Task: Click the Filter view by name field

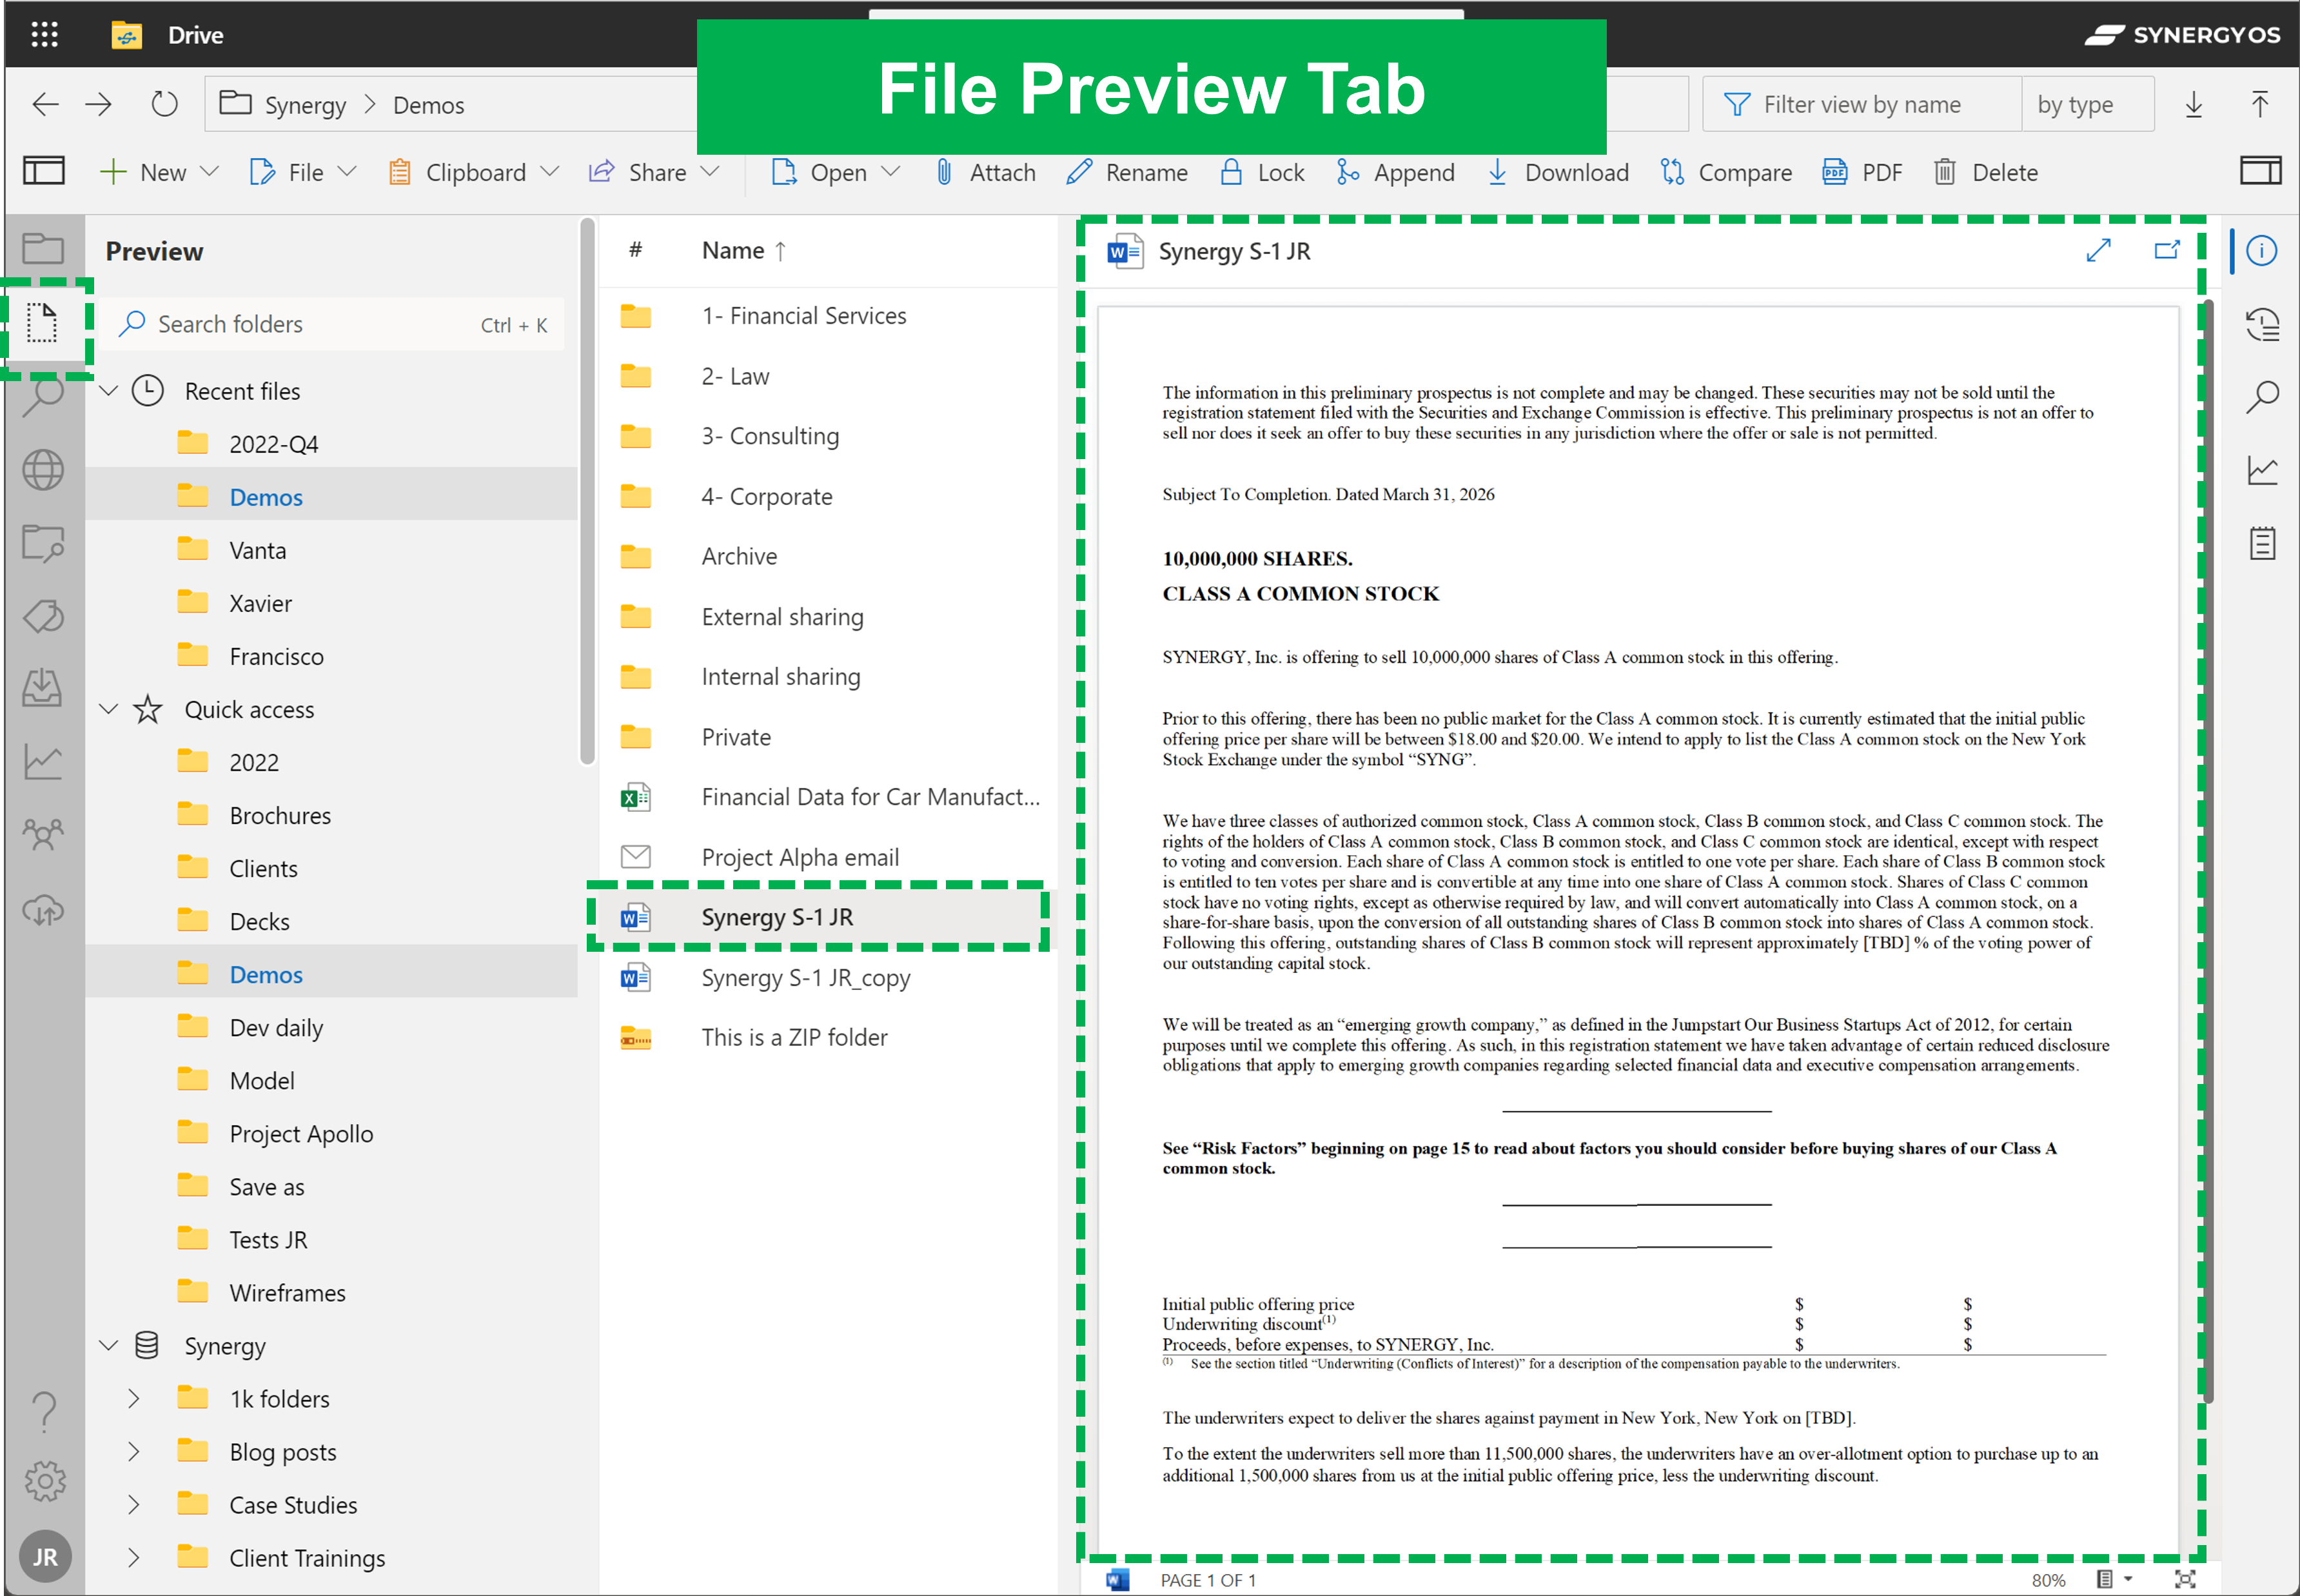Action: pyautogui.click(x=1862, y=104)
